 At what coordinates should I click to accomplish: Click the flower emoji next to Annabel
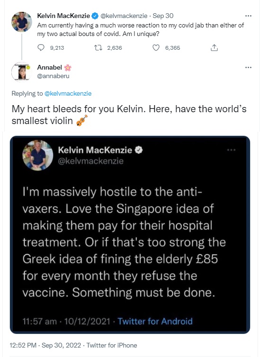(x=68, y=68)
